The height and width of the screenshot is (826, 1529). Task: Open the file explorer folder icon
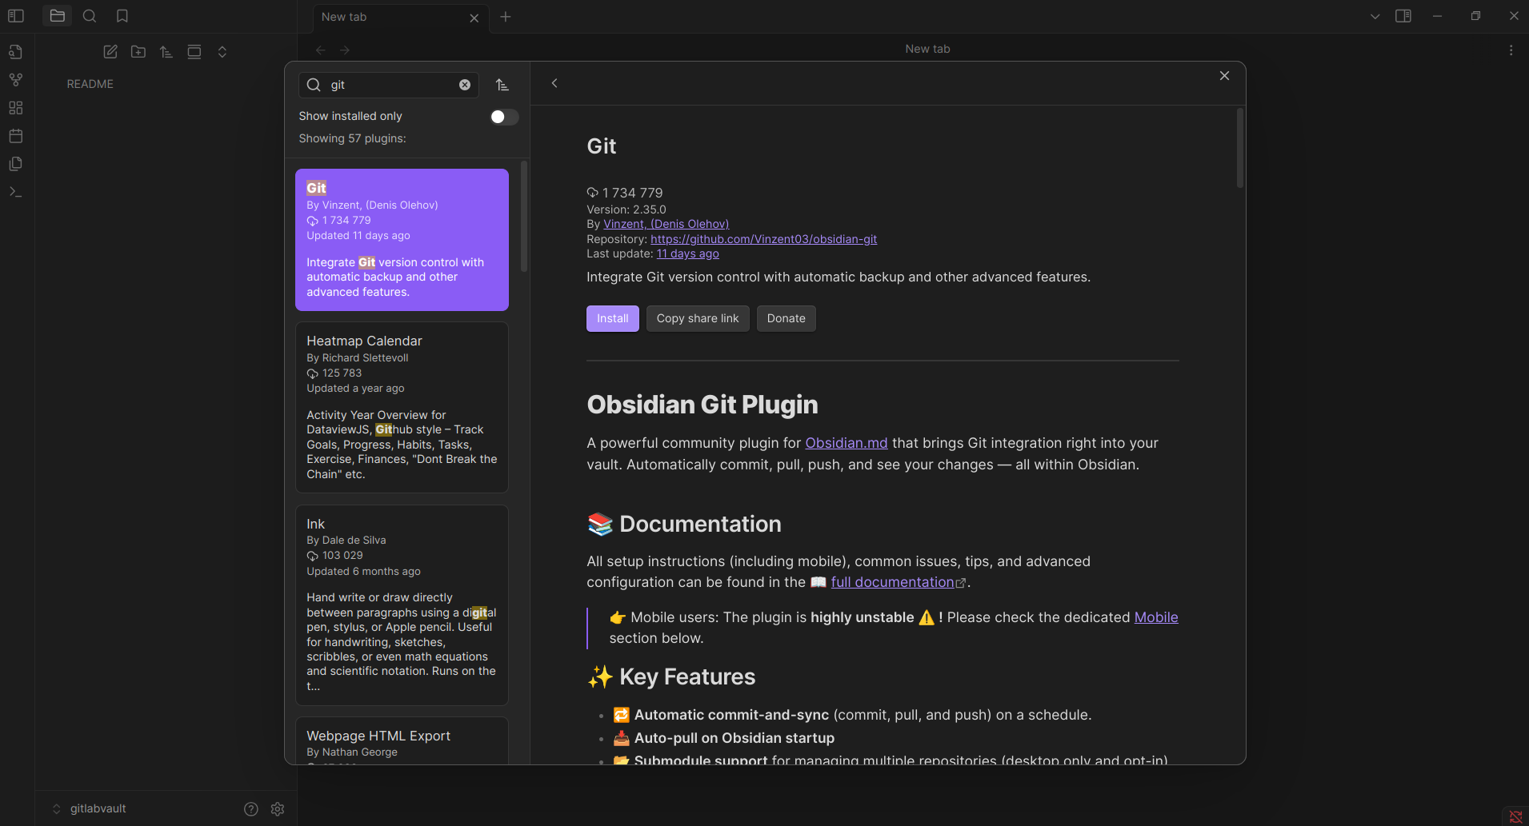point(57,16)
